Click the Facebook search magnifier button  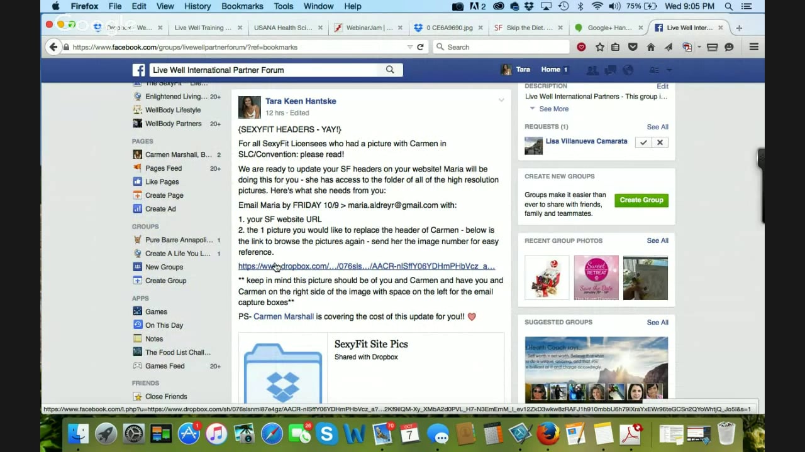[x=390, y=70]
